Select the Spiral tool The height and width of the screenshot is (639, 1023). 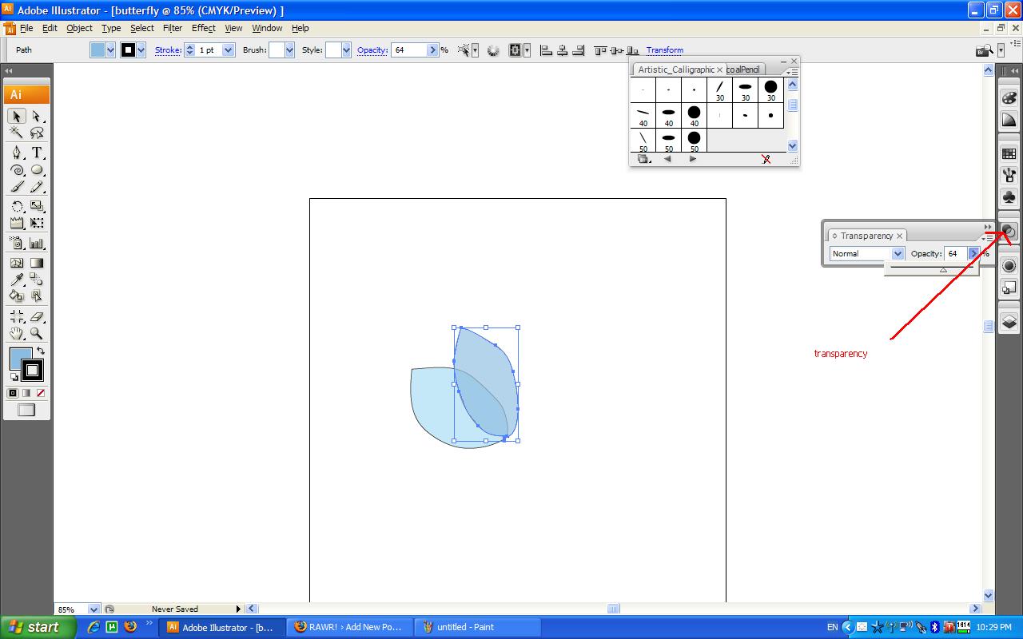click(17, 170)
